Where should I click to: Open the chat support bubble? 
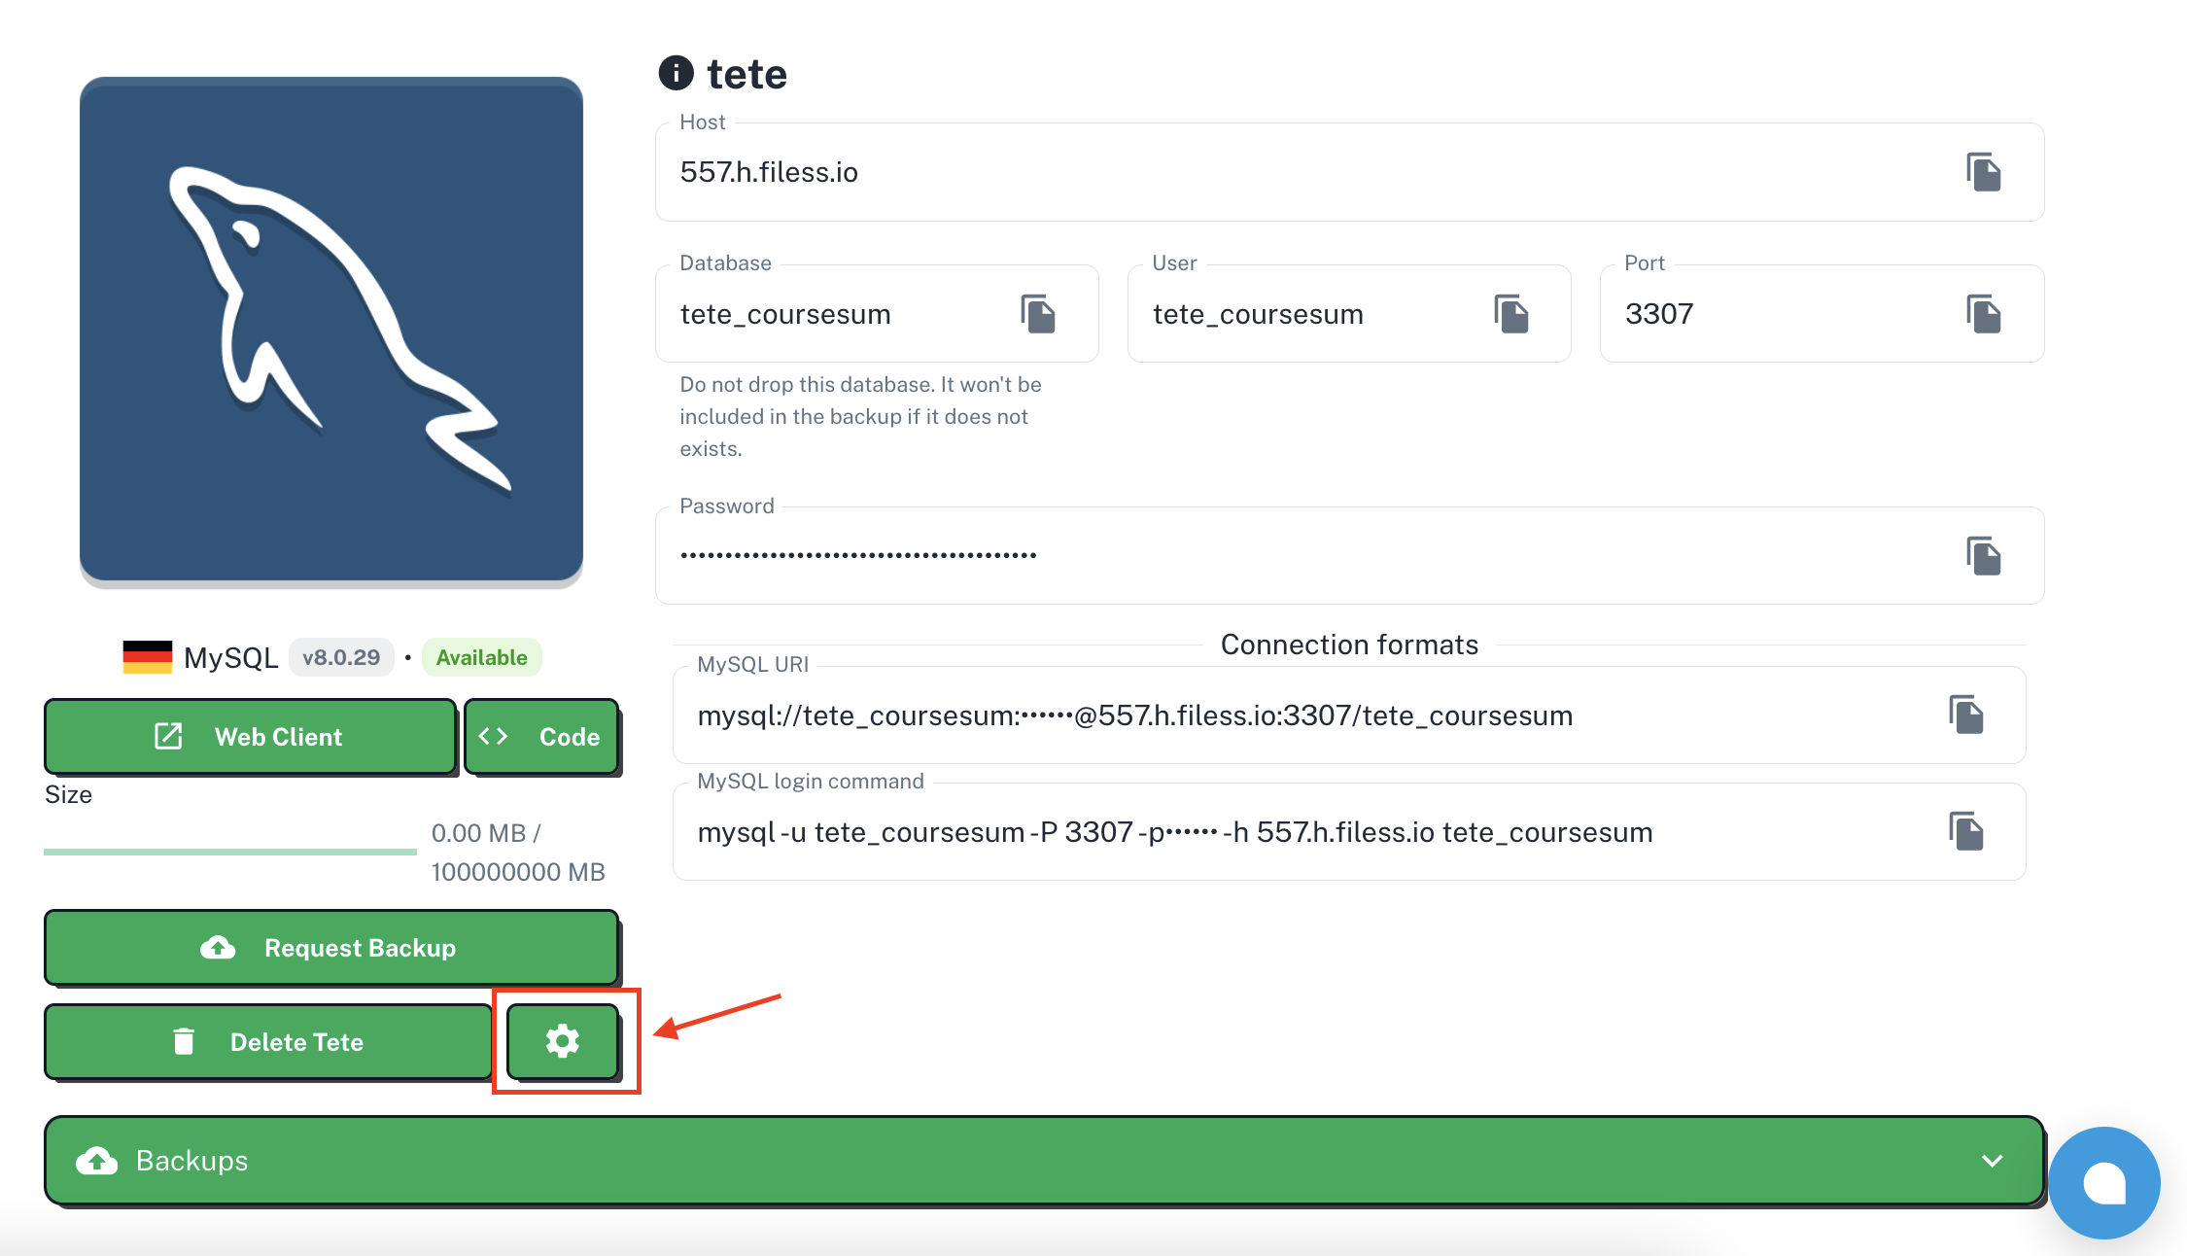click(x=2103, y=1182)
